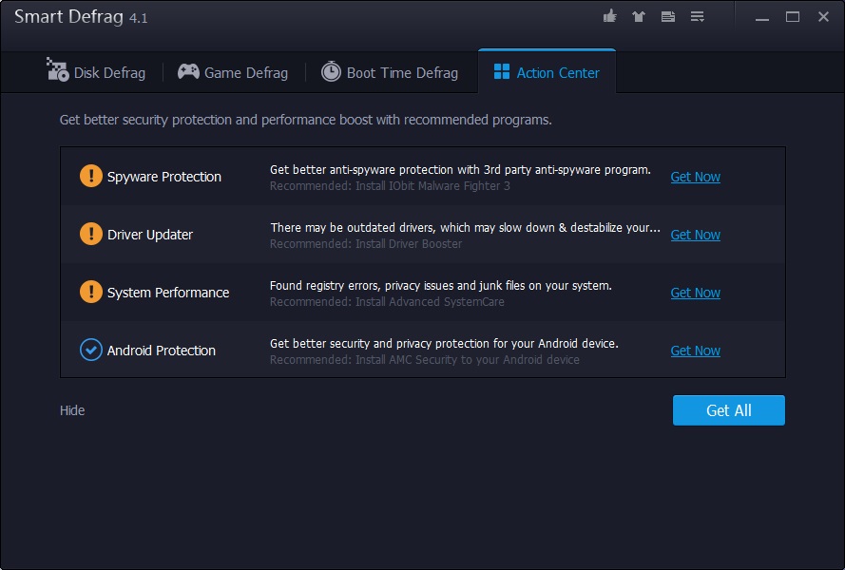Click Get Now for Android Protection

tap(695, 351)
